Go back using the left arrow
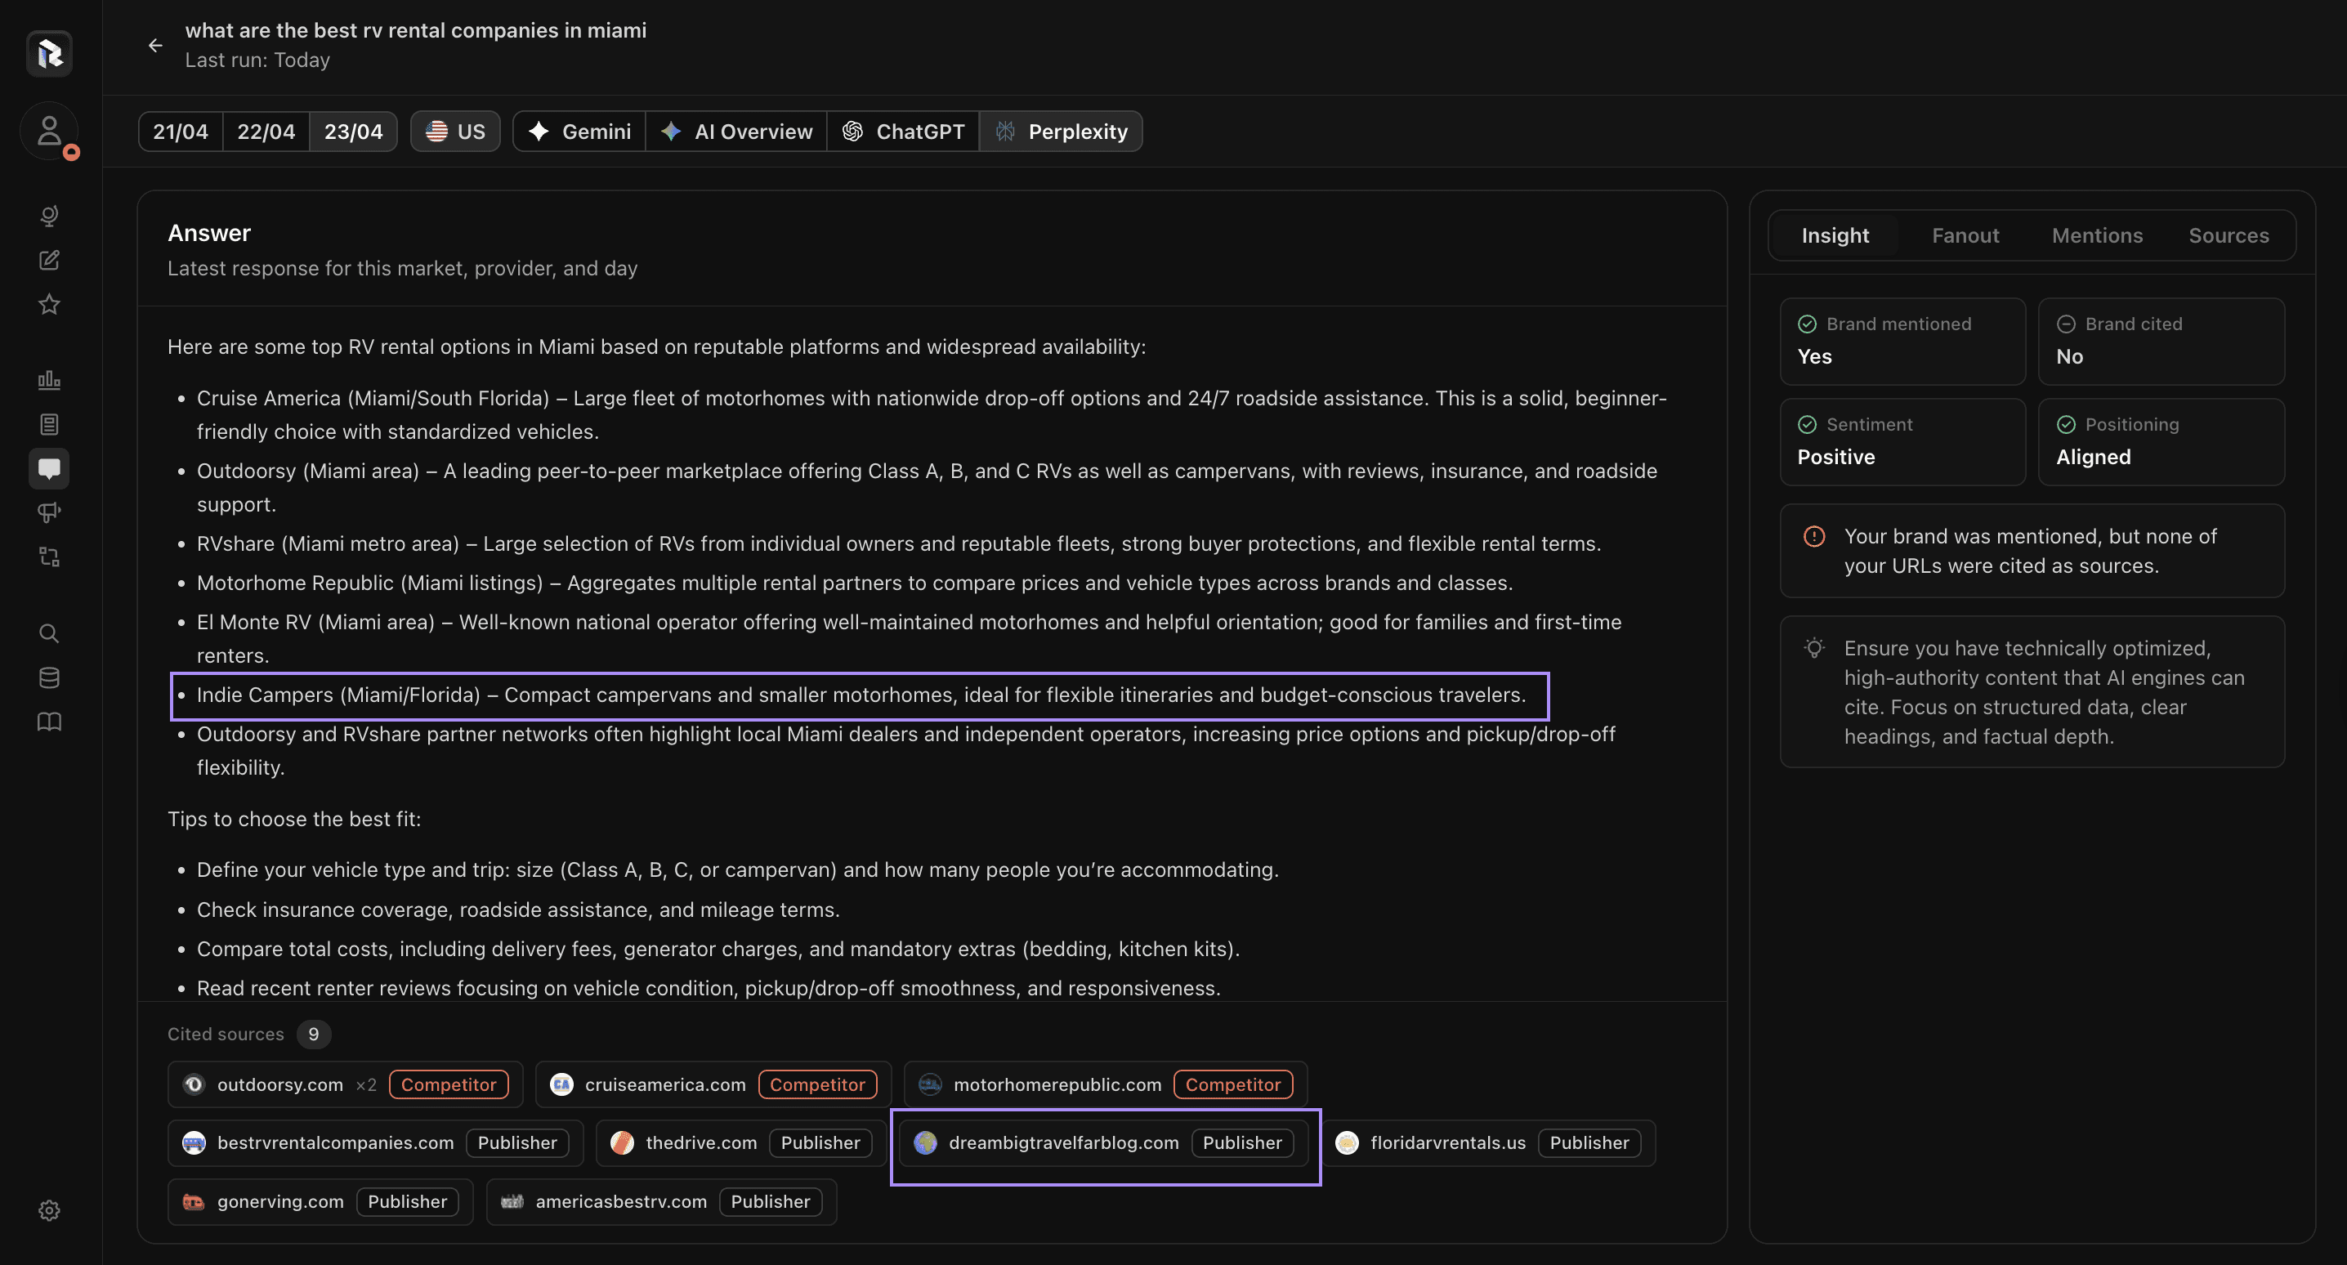This screenshot has height=1265, width=2347. click(155, 45)
